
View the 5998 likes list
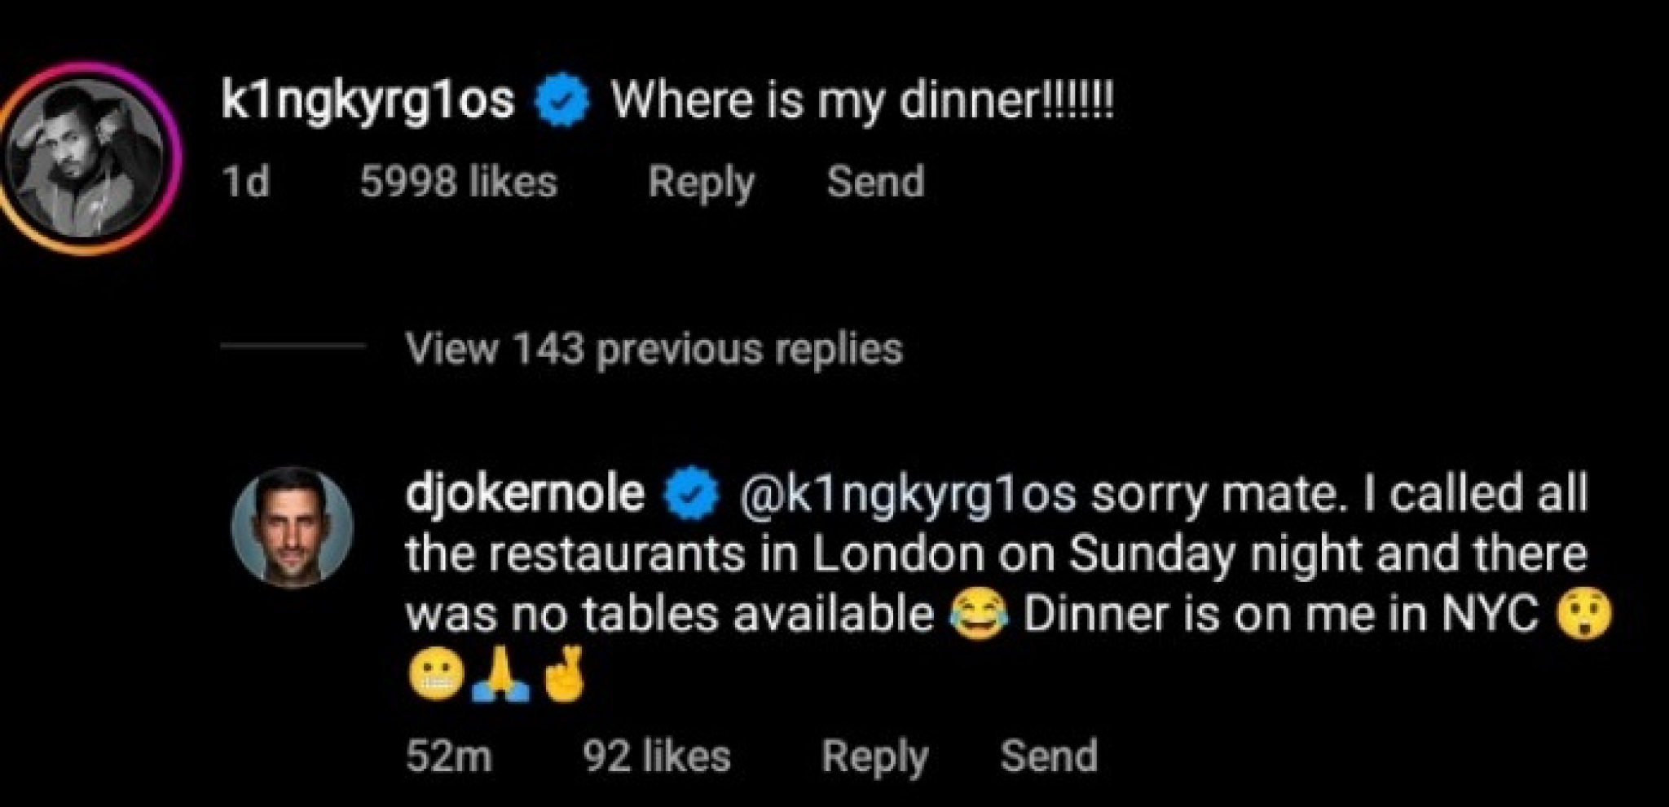click(459, 182)
